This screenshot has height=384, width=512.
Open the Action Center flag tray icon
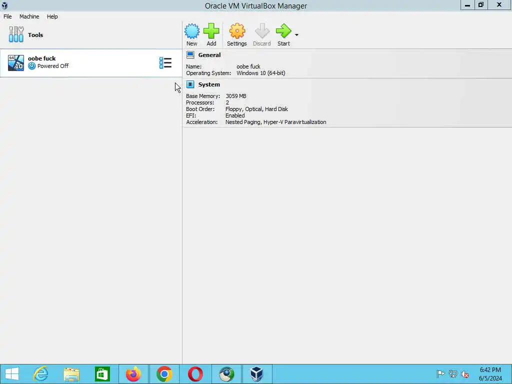tap(440, 374)
